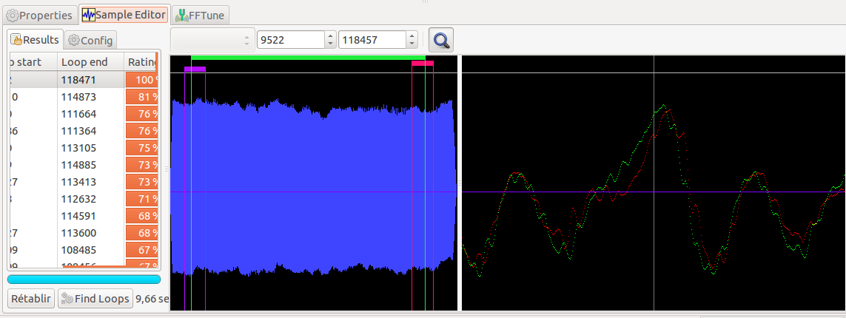Open the FFTune tab
846x318 pixels.
(x=201, y=15)
